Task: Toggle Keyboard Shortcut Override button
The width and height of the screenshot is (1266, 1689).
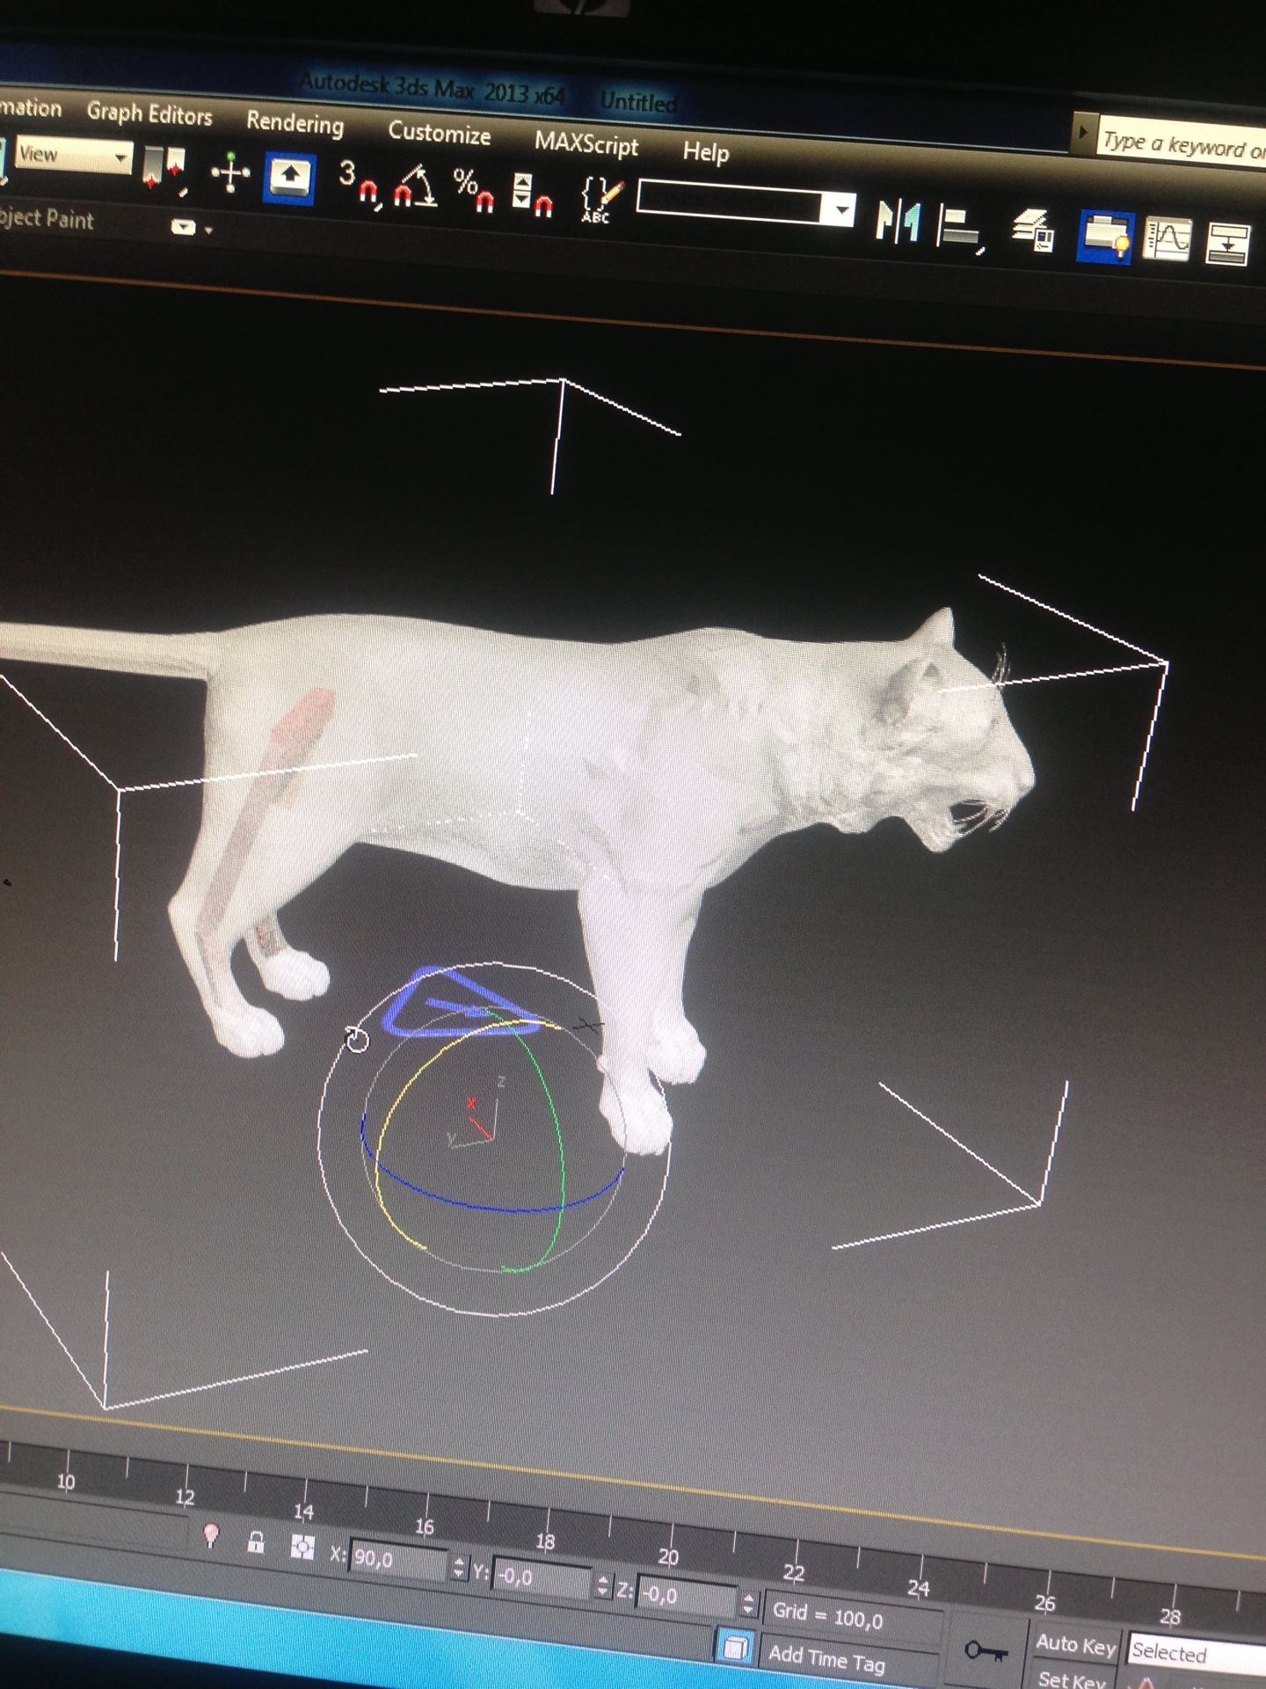Action: pos(290,179)
